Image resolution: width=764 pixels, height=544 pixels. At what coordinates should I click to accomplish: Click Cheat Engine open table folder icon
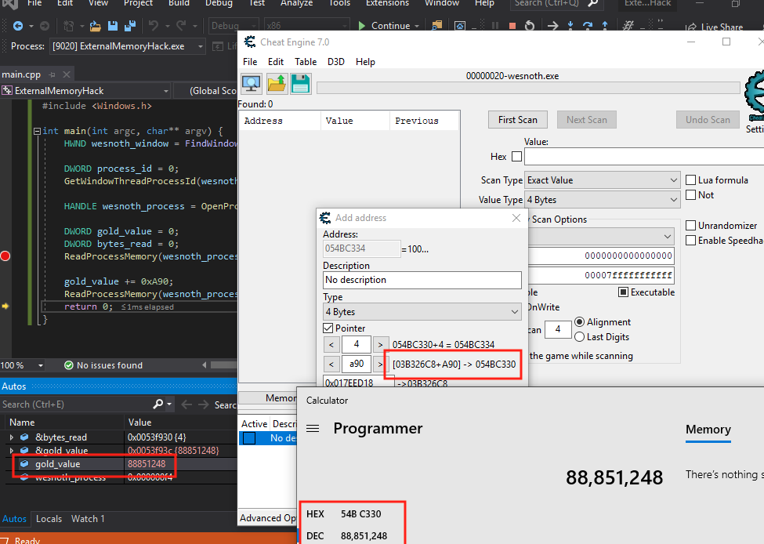(x=277, y=83)
